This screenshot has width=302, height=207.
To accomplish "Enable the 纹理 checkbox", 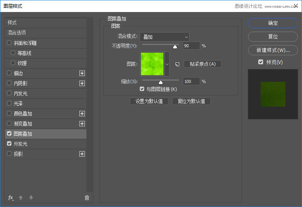I will [13, 63].
